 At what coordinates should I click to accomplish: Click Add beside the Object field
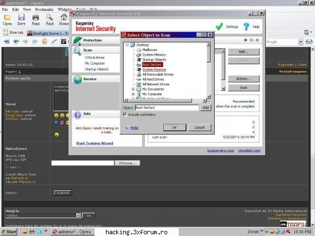click(206, 108)
